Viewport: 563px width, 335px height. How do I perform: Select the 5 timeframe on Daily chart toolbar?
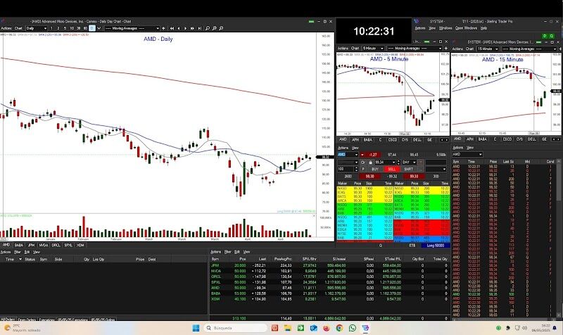(65, 28)
